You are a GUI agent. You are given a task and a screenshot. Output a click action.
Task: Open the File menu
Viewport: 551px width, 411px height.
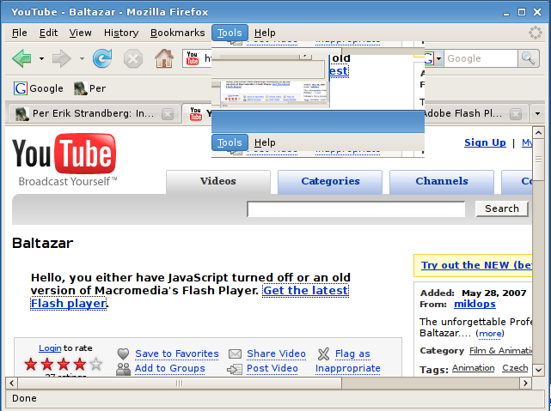(x=19, y=33)
